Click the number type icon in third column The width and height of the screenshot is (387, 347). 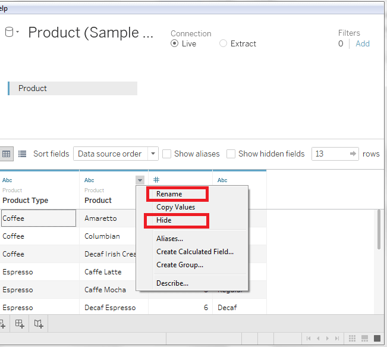[x=156, y=180]
